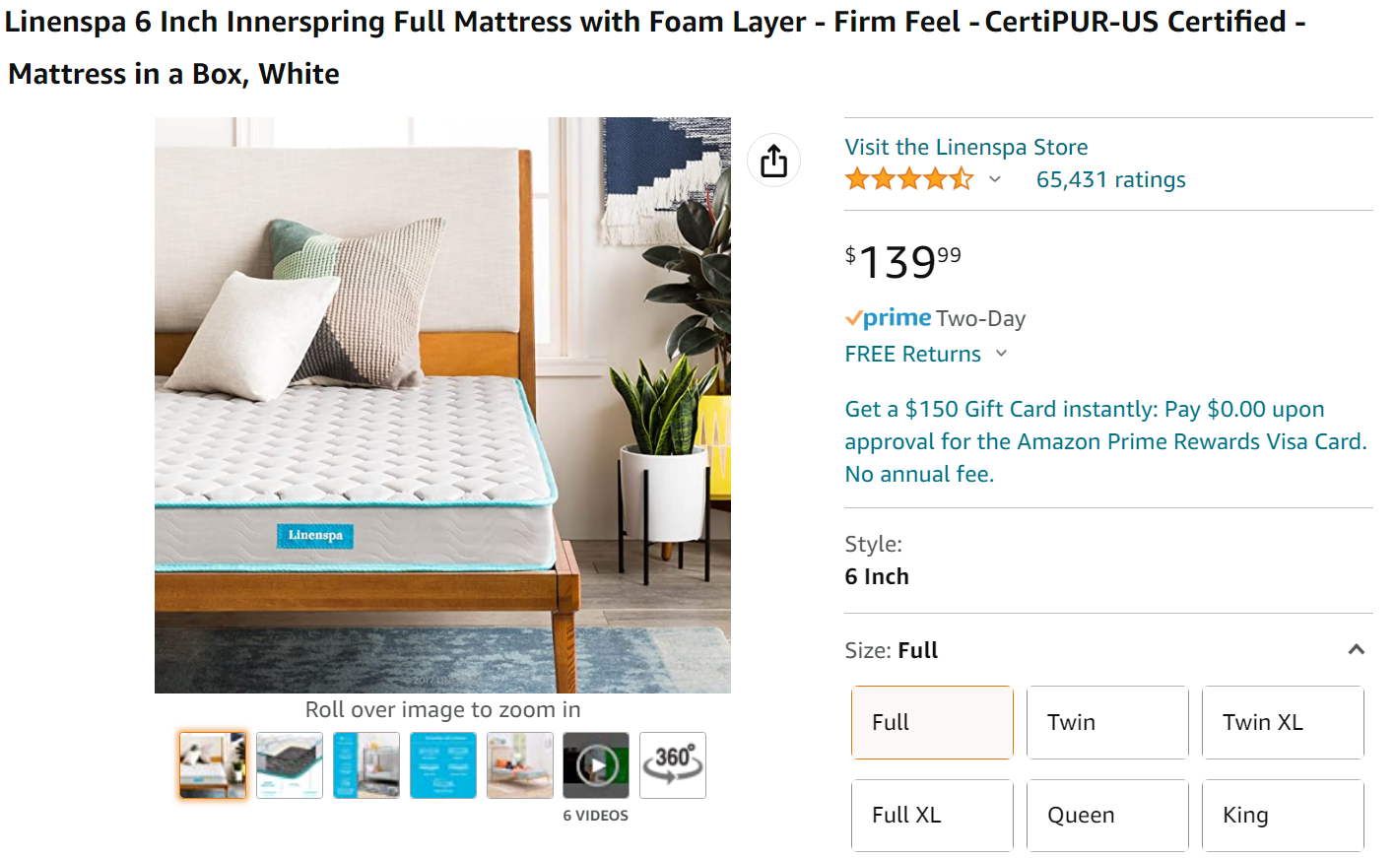Select the Twin size option

pos(1107,722)
